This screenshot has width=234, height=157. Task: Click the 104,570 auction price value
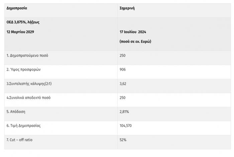[x=125, y=126]
